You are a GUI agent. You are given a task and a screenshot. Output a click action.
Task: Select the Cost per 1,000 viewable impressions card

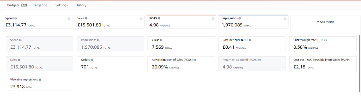pyautogui.click(x=323, y=64)
